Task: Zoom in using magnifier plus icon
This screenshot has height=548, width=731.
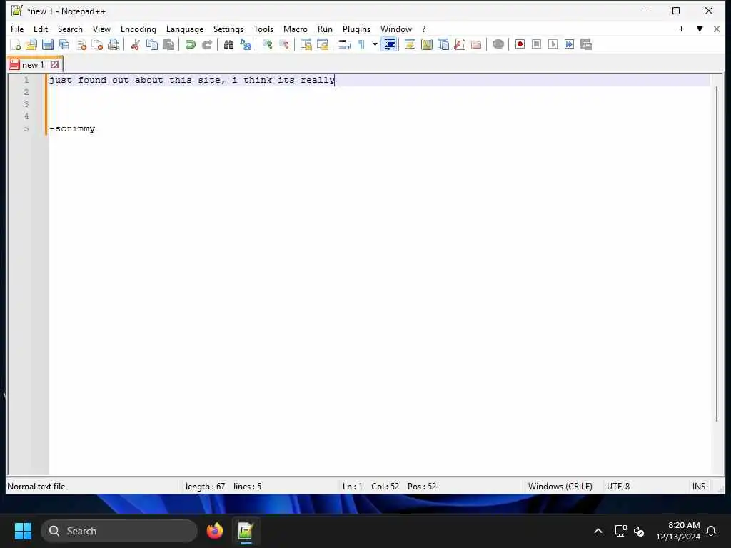Action: tap(267, 45)
